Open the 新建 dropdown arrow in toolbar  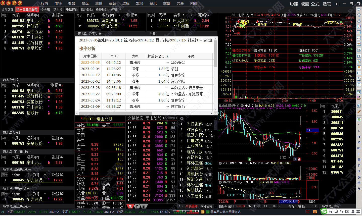(x=120, y=9)
